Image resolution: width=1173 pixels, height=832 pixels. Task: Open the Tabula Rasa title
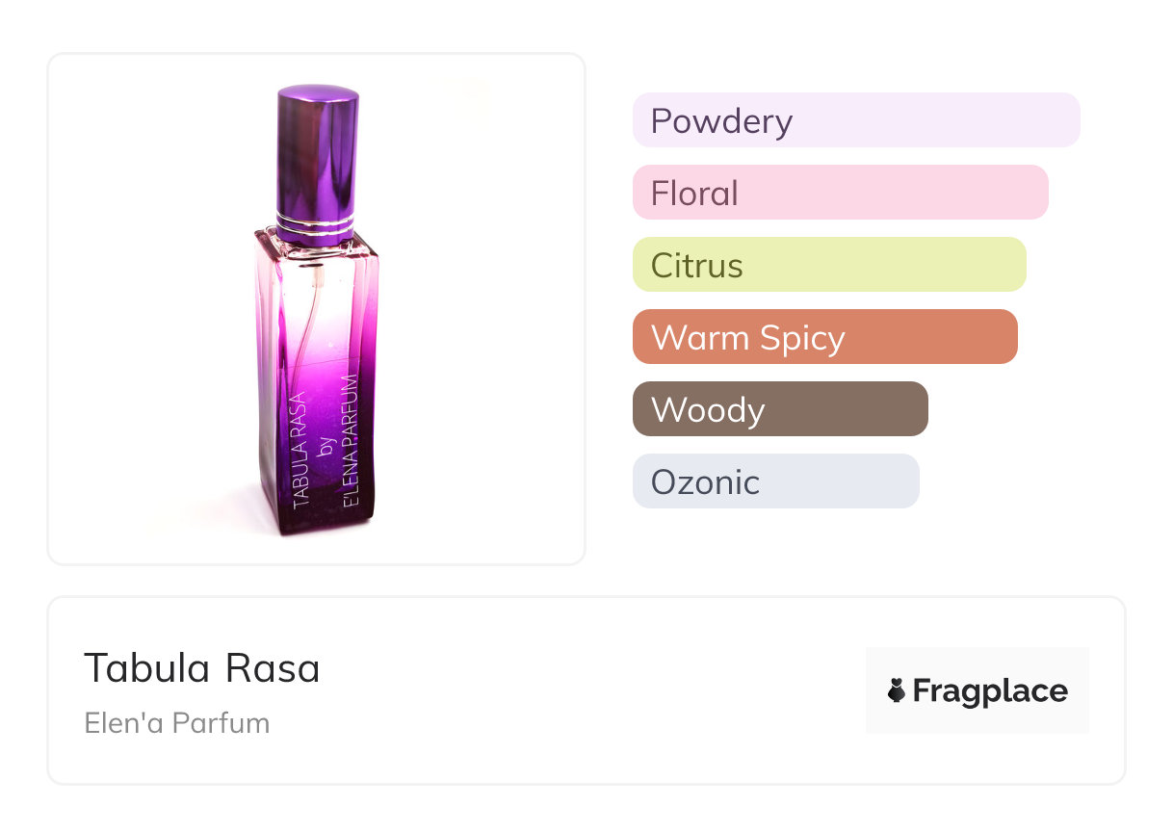[202, 668]
